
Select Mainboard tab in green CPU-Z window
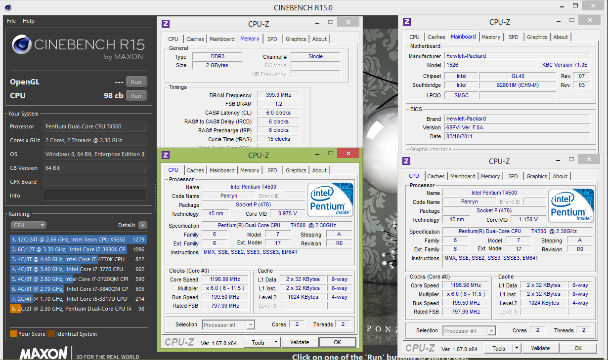click(222, 170)
